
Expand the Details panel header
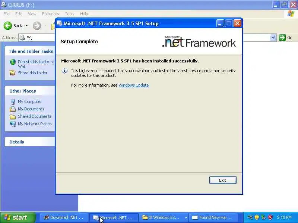click(x=30, y=142)
